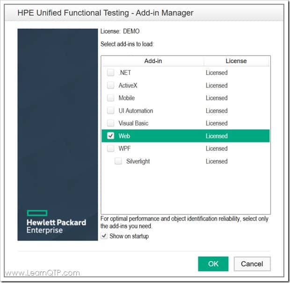Select the Mobile row label

(127, 98)
